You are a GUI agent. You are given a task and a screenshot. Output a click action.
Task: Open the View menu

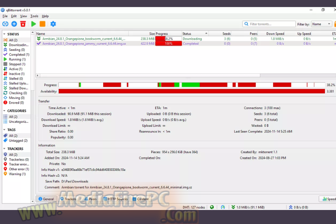24,16
